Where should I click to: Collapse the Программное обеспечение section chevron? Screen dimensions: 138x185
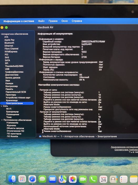(x=2, y=120)
